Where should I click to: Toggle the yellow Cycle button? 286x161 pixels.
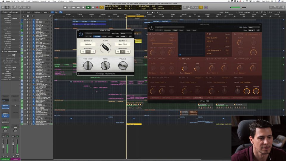coord(102,7)
